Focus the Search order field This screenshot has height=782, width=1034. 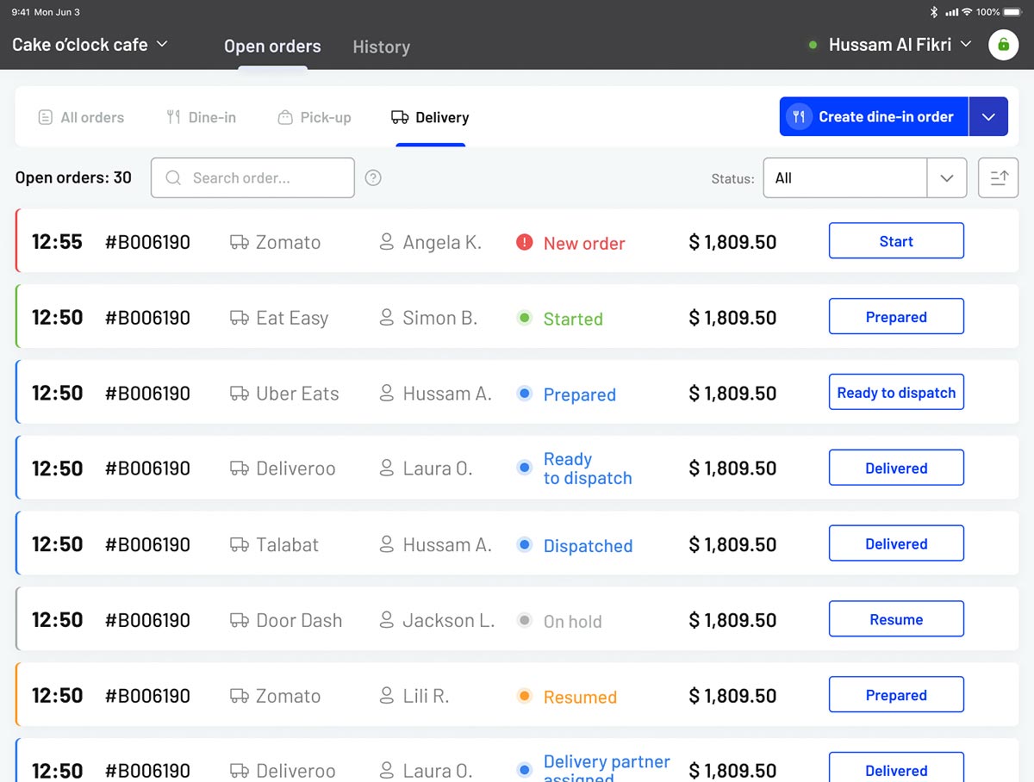tap(258, 178)
